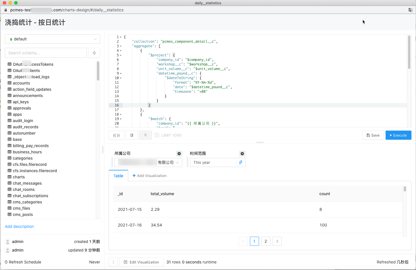
Task: Go to results page 2
Action: [266, 241]
